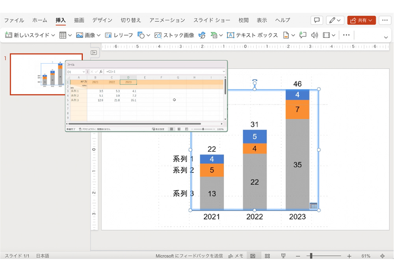Screen dimensions: 394x272
Task: Click zoom out minus in status bar
Action: (298, 256)
